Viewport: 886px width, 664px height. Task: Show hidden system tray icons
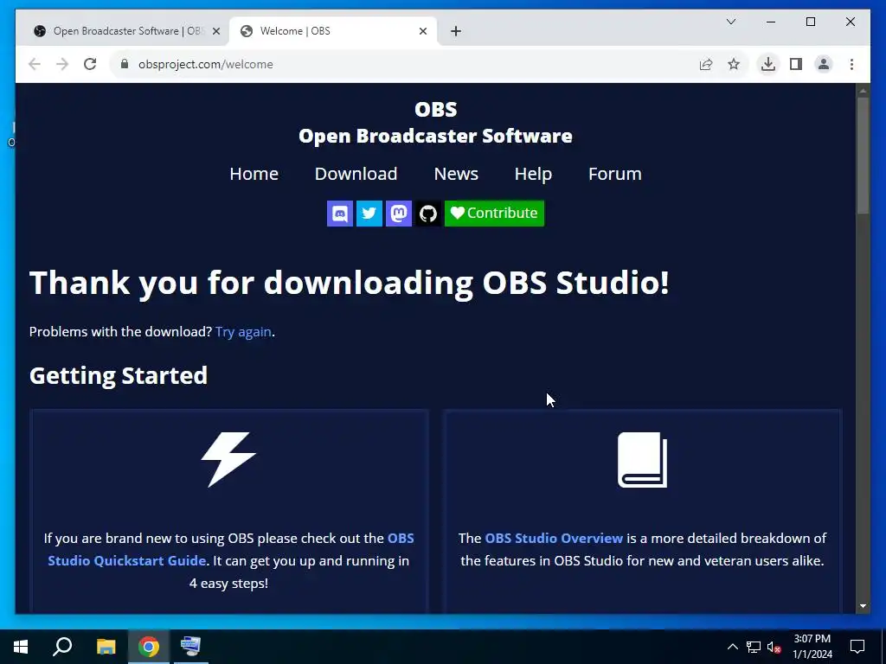(x=732, y=647)
